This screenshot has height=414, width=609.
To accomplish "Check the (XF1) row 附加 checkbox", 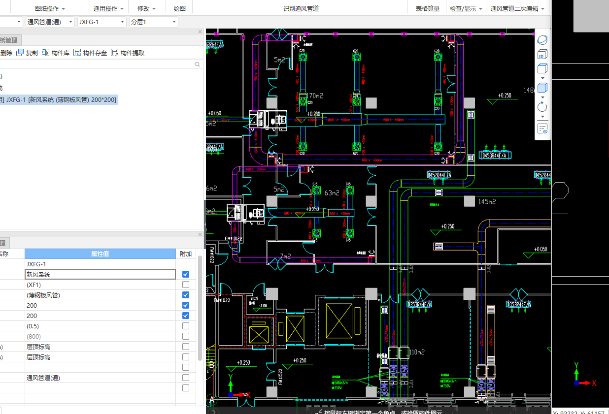I will [x=186, y=285].
